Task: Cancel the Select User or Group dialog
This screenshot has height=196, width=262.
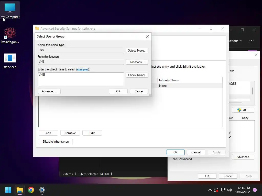Action: [x=139, y=91]
